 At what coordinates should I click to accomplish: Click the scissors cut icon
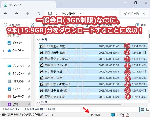[33, 25]
